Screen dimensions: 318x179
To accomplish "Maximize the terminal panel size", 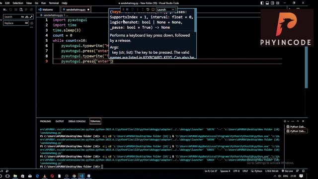I will 298,121.
